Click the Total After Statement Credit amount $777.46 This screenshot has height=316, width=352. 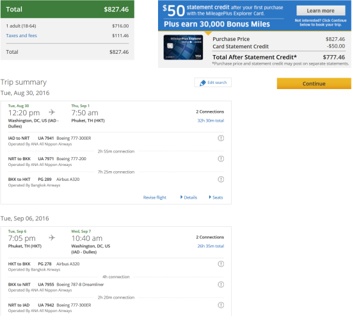click(x=334, y=57)
